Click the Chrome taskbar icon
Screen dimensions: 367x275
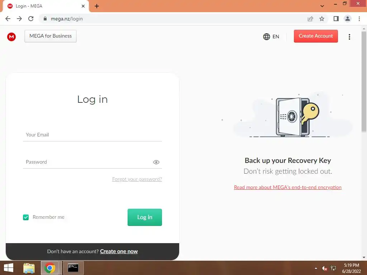tap(49, 268)
